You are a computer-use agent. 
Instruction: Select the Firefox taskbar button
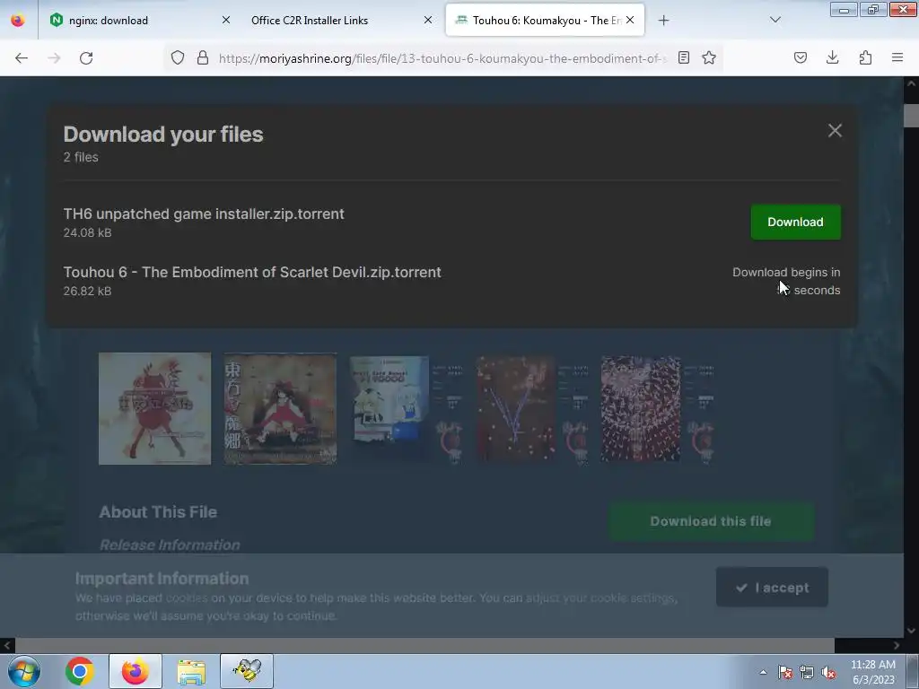tap(136, 671)
